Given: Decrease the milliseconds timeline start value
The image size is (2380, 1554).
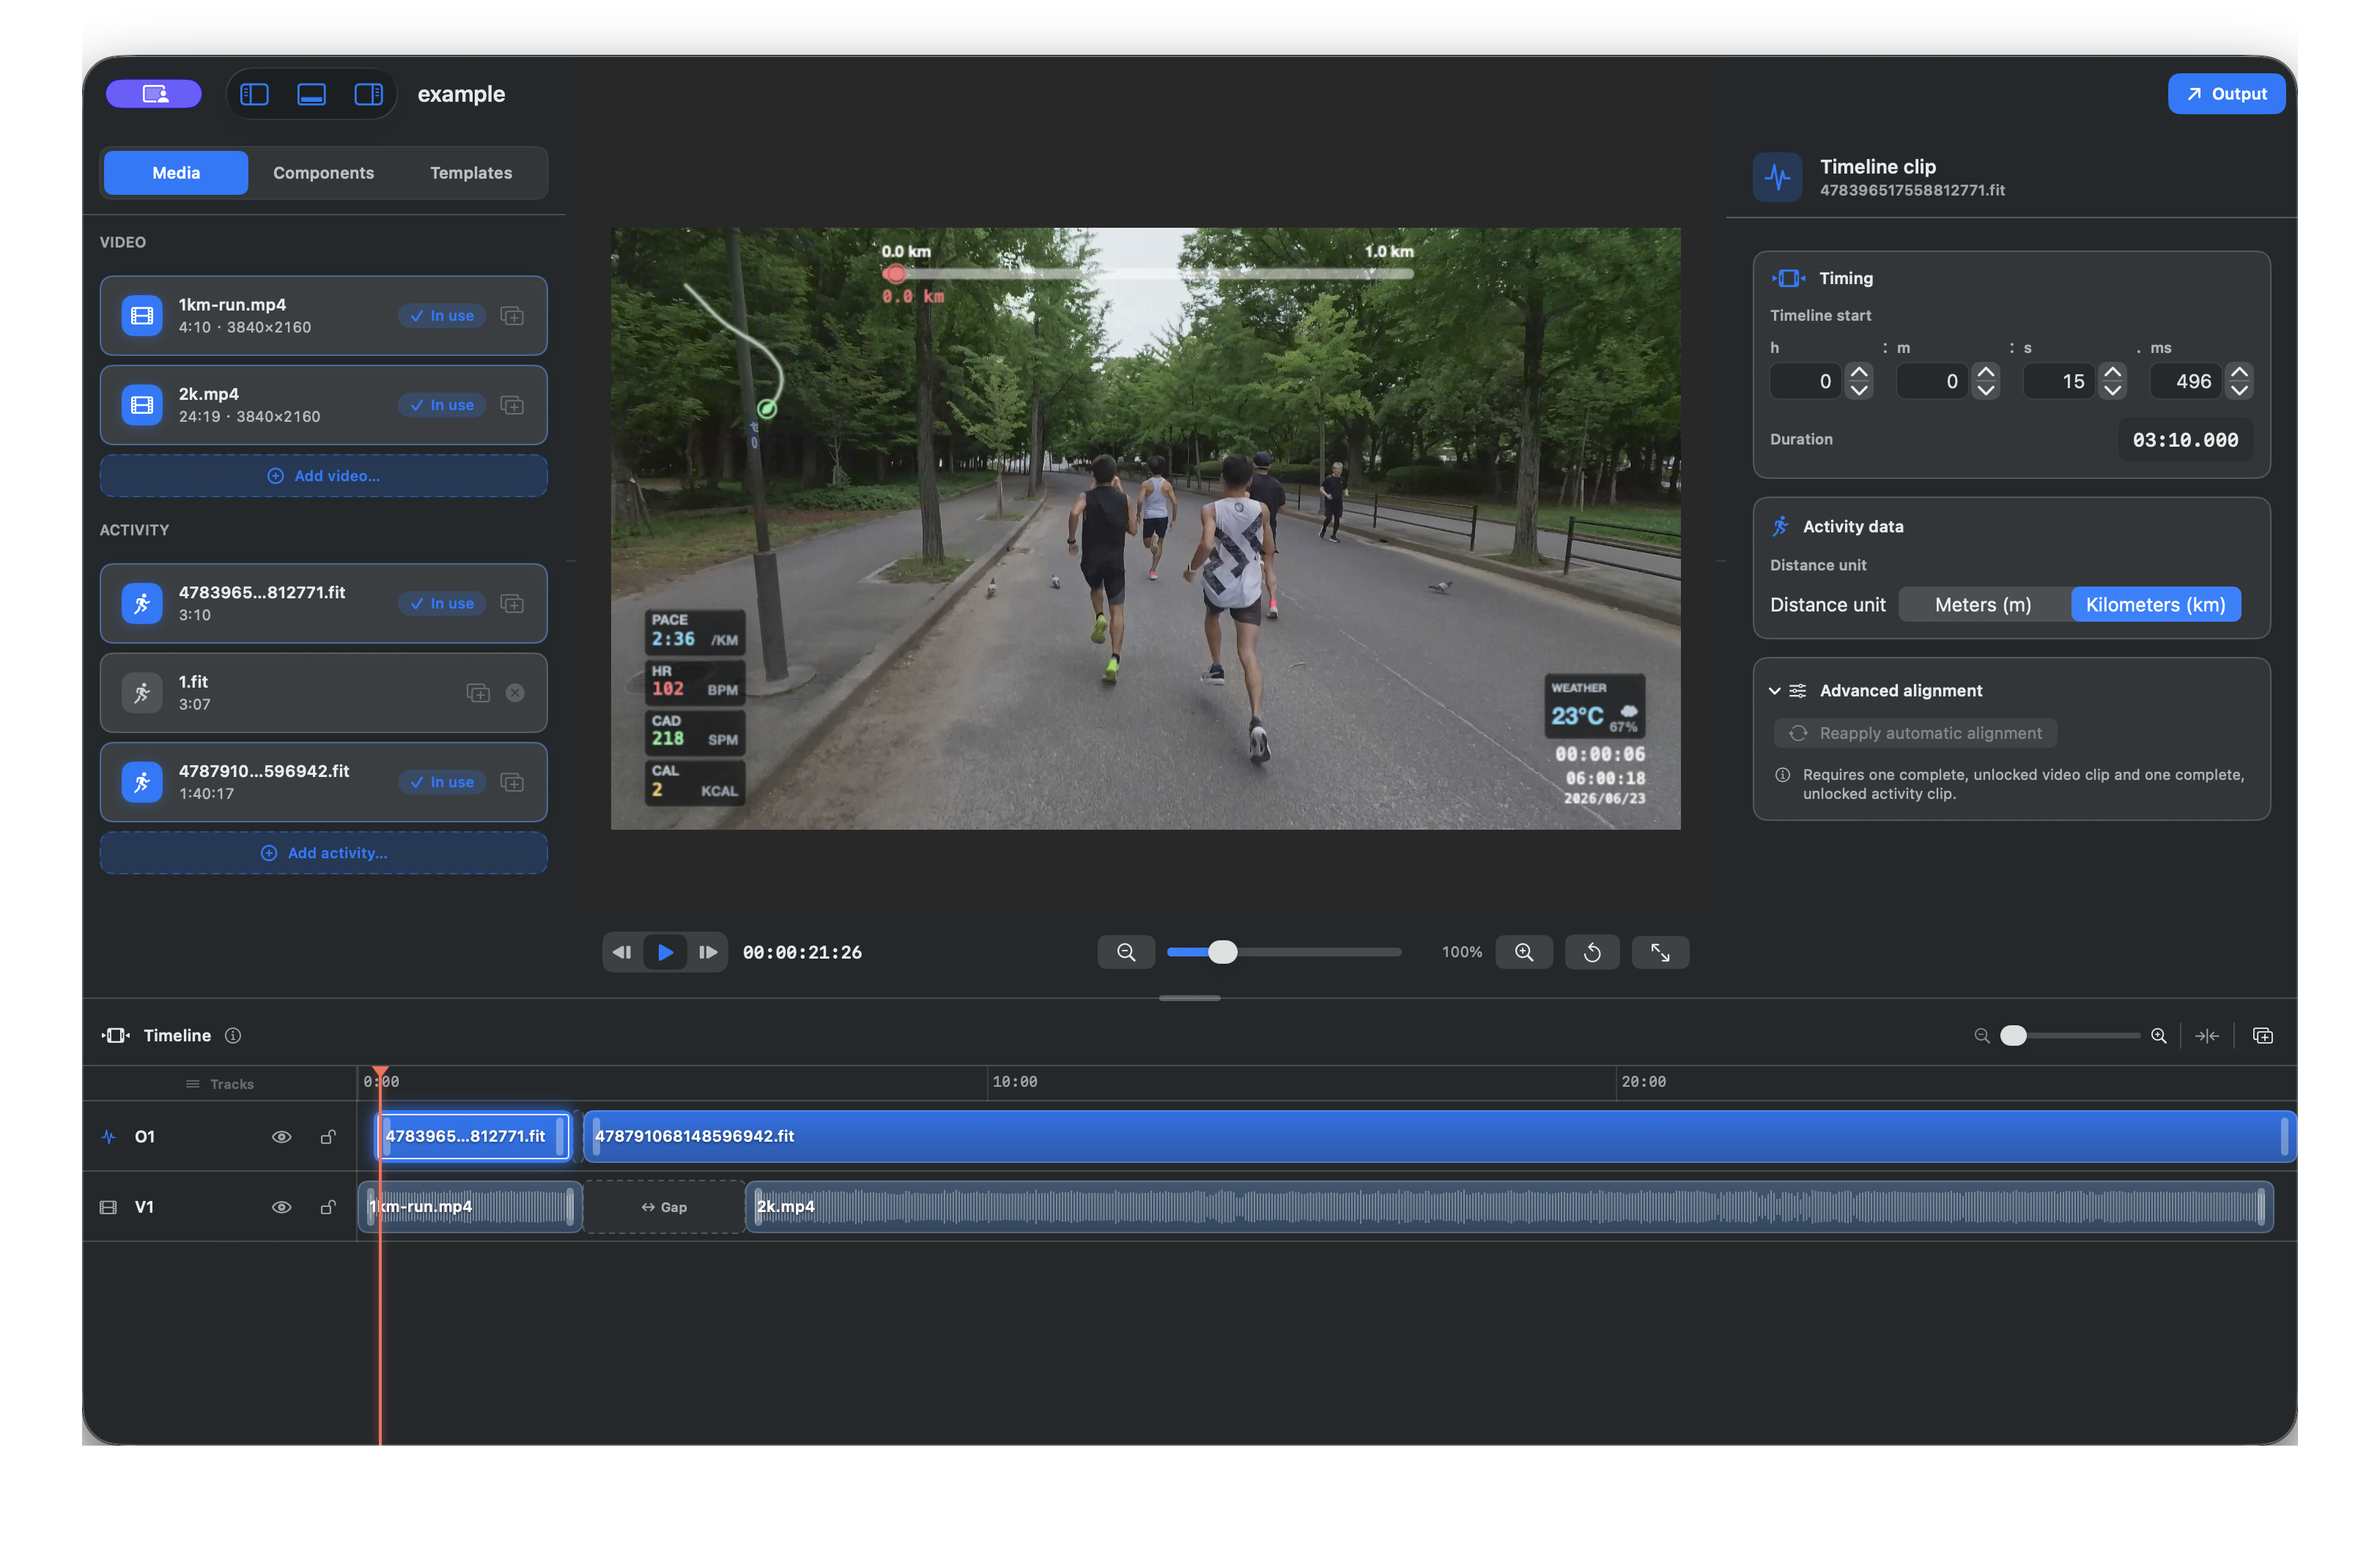Looking at the screenshot, I should pos(2239,390).
